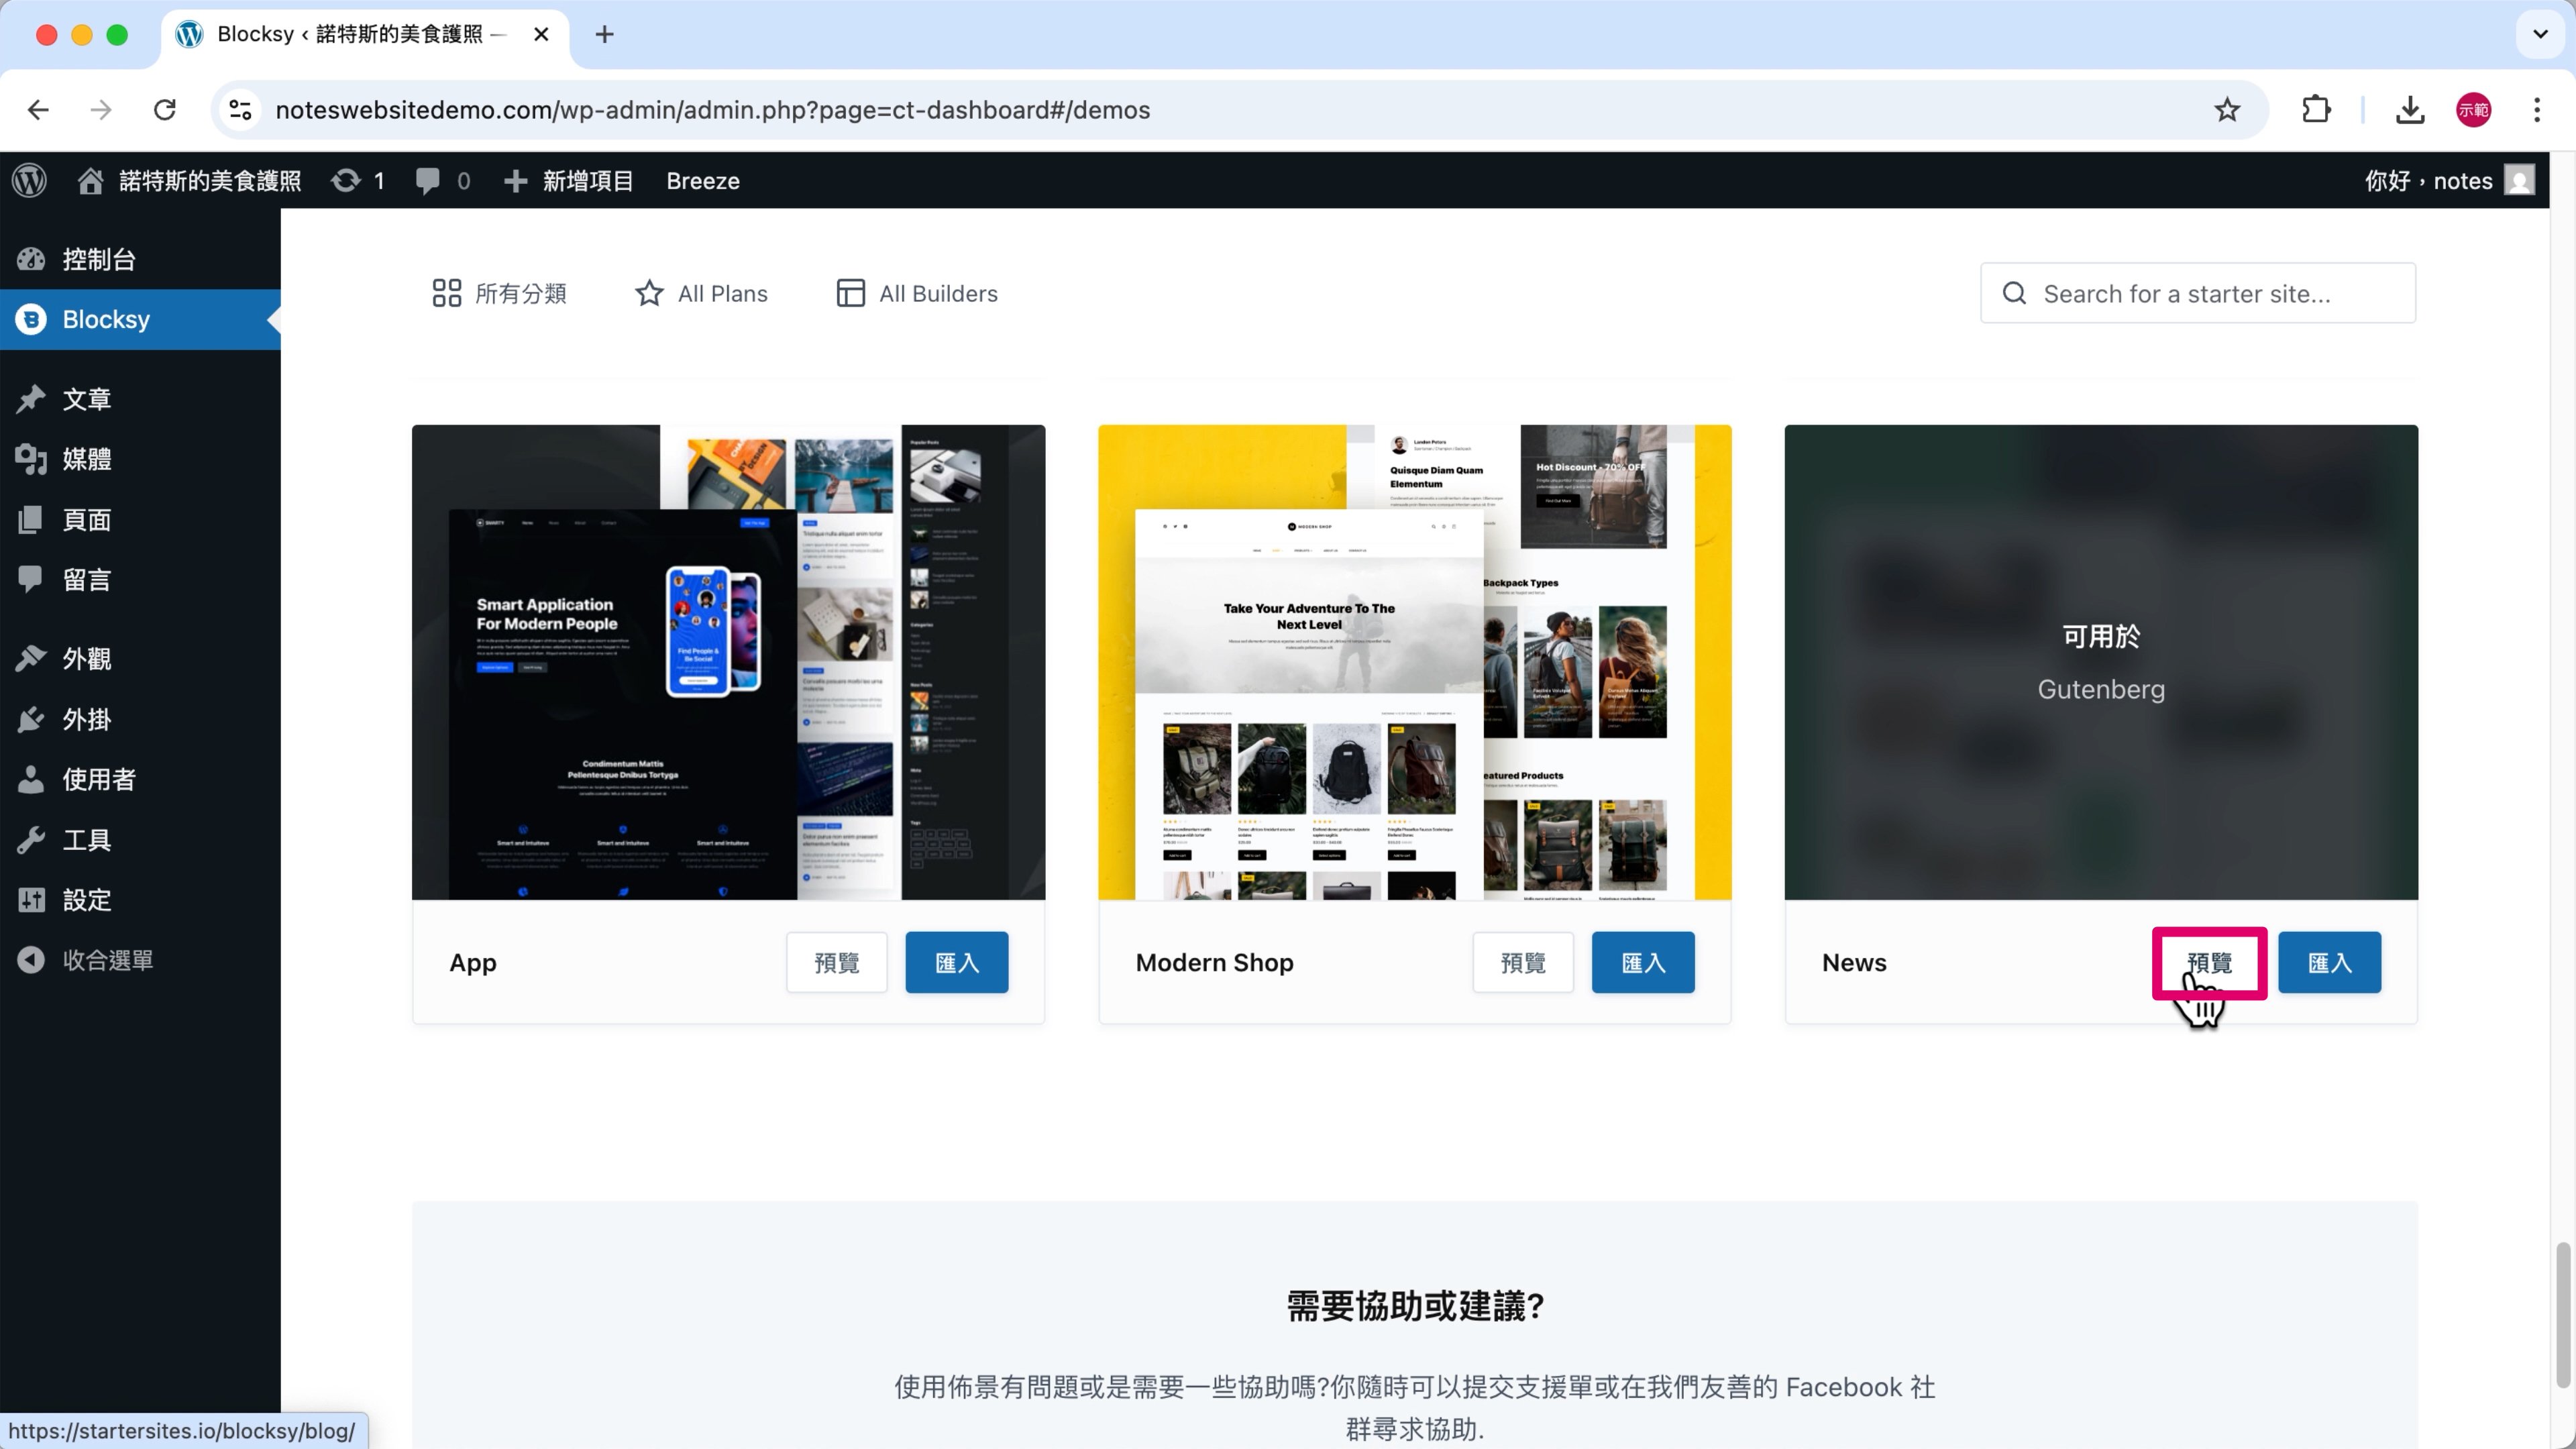Viewport: 2576px width, 1449px height.
Task: Click the site information icon in address bar
Action: pos(240,110)
